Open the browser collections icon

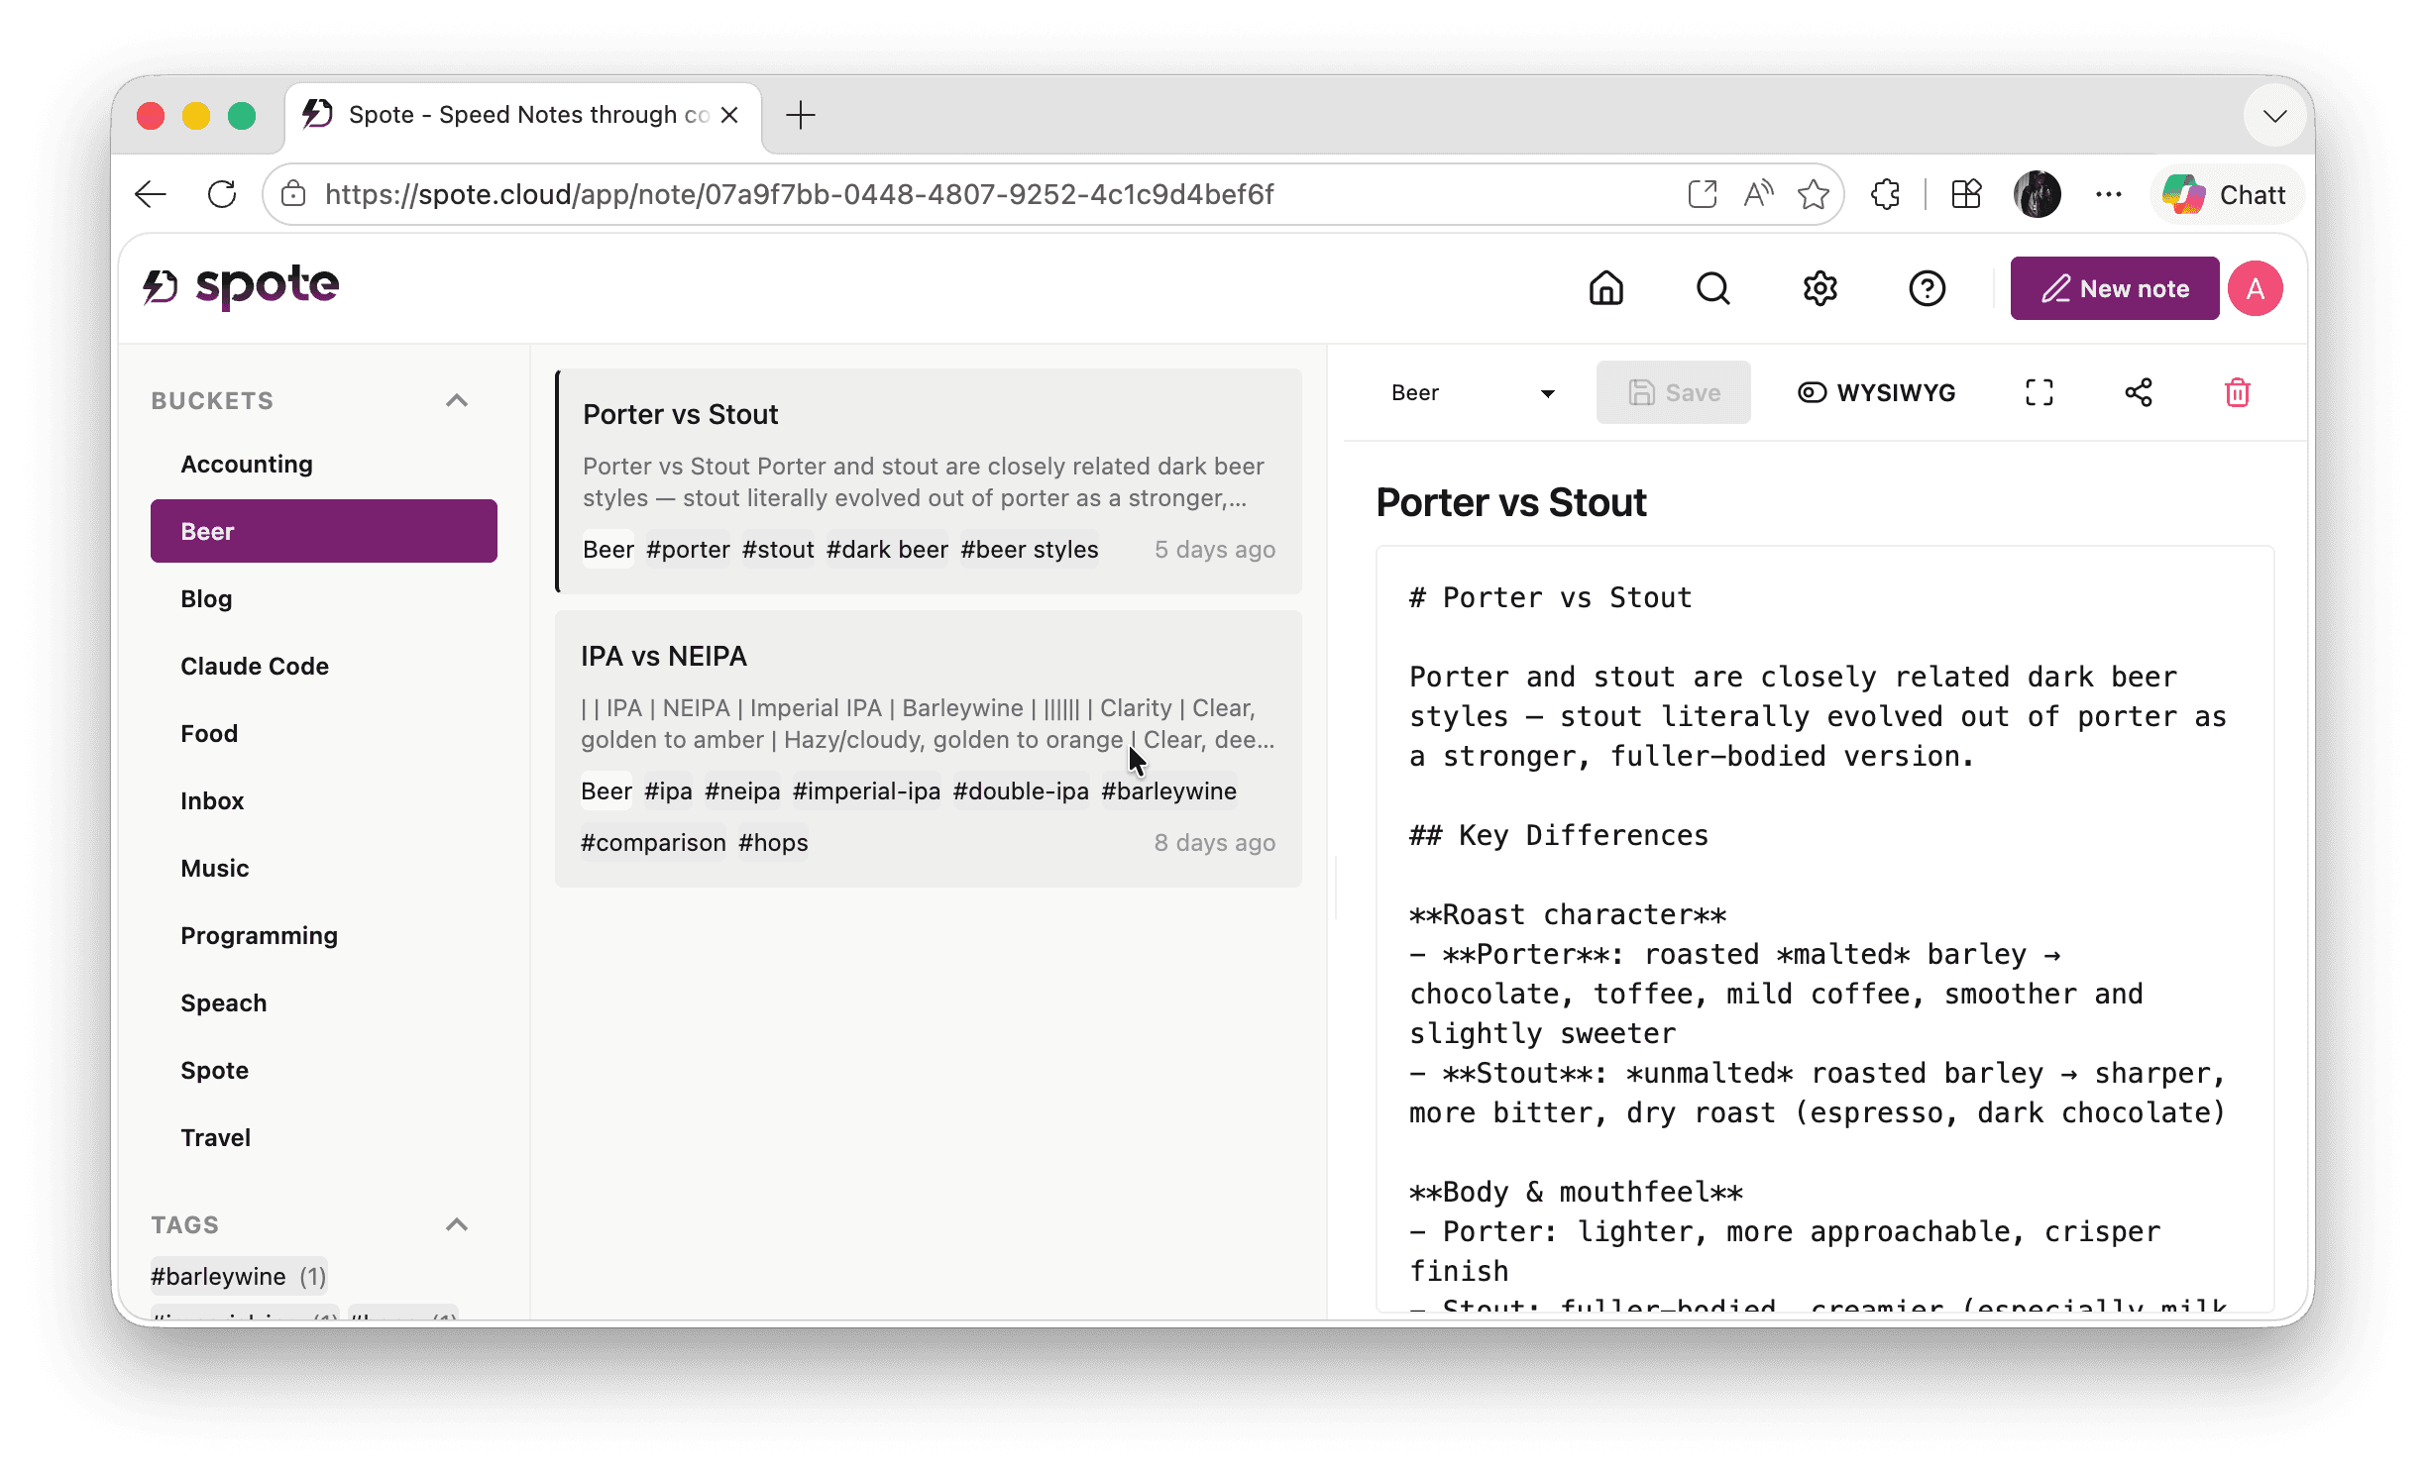tap(1966, 194)
